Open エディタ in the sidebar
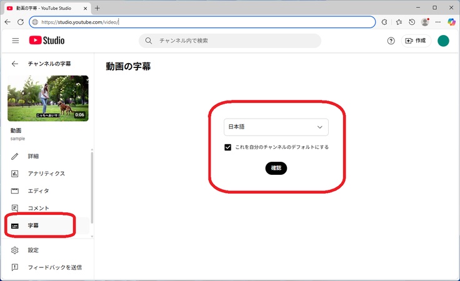This screenshot has width=460, height=281. [47, 190]
